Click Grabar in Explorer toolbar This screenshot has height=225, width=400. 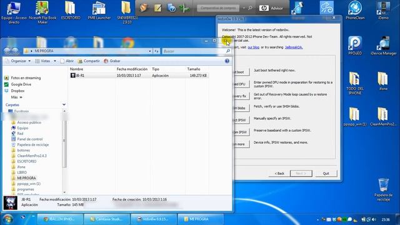pyautogui.click(x=112, y=61)
